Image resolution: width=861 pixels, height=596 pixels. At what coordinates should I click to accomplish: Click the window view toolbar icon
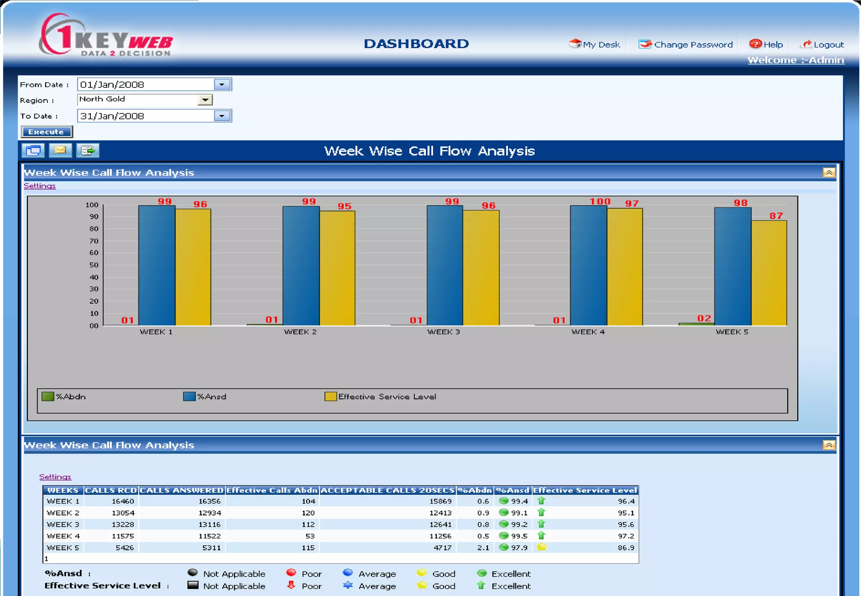pos(33,150)
